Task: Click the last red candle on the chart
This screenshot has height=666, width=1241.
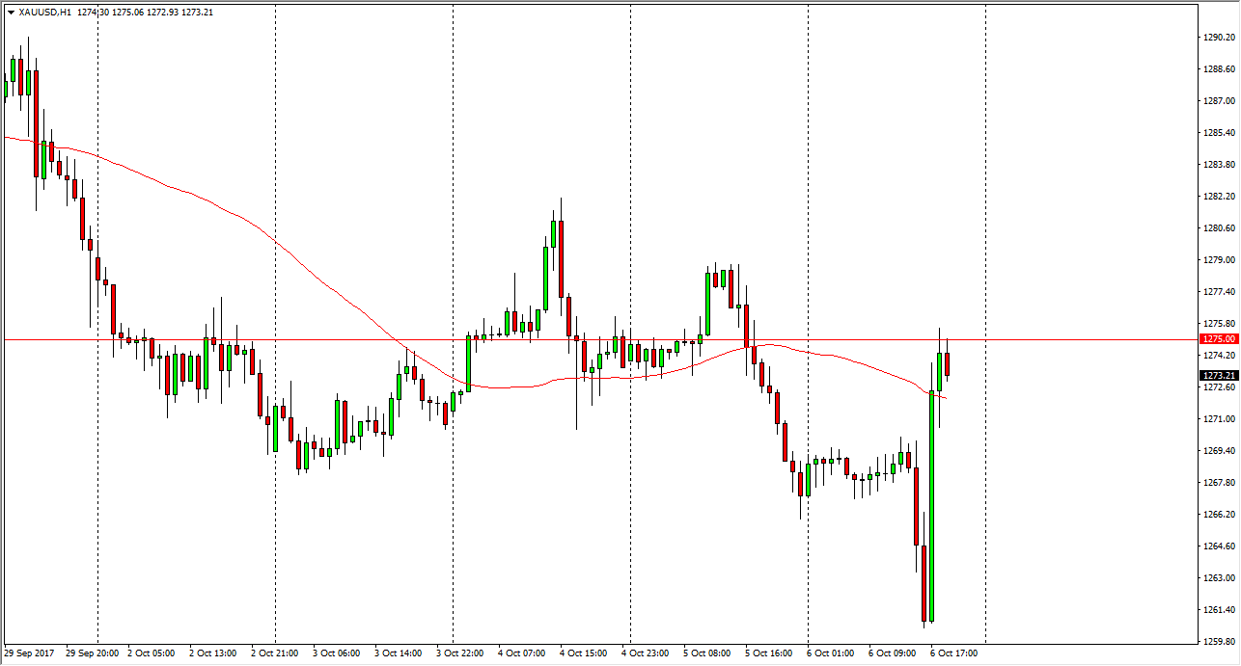Action: (x=948, y=364)
